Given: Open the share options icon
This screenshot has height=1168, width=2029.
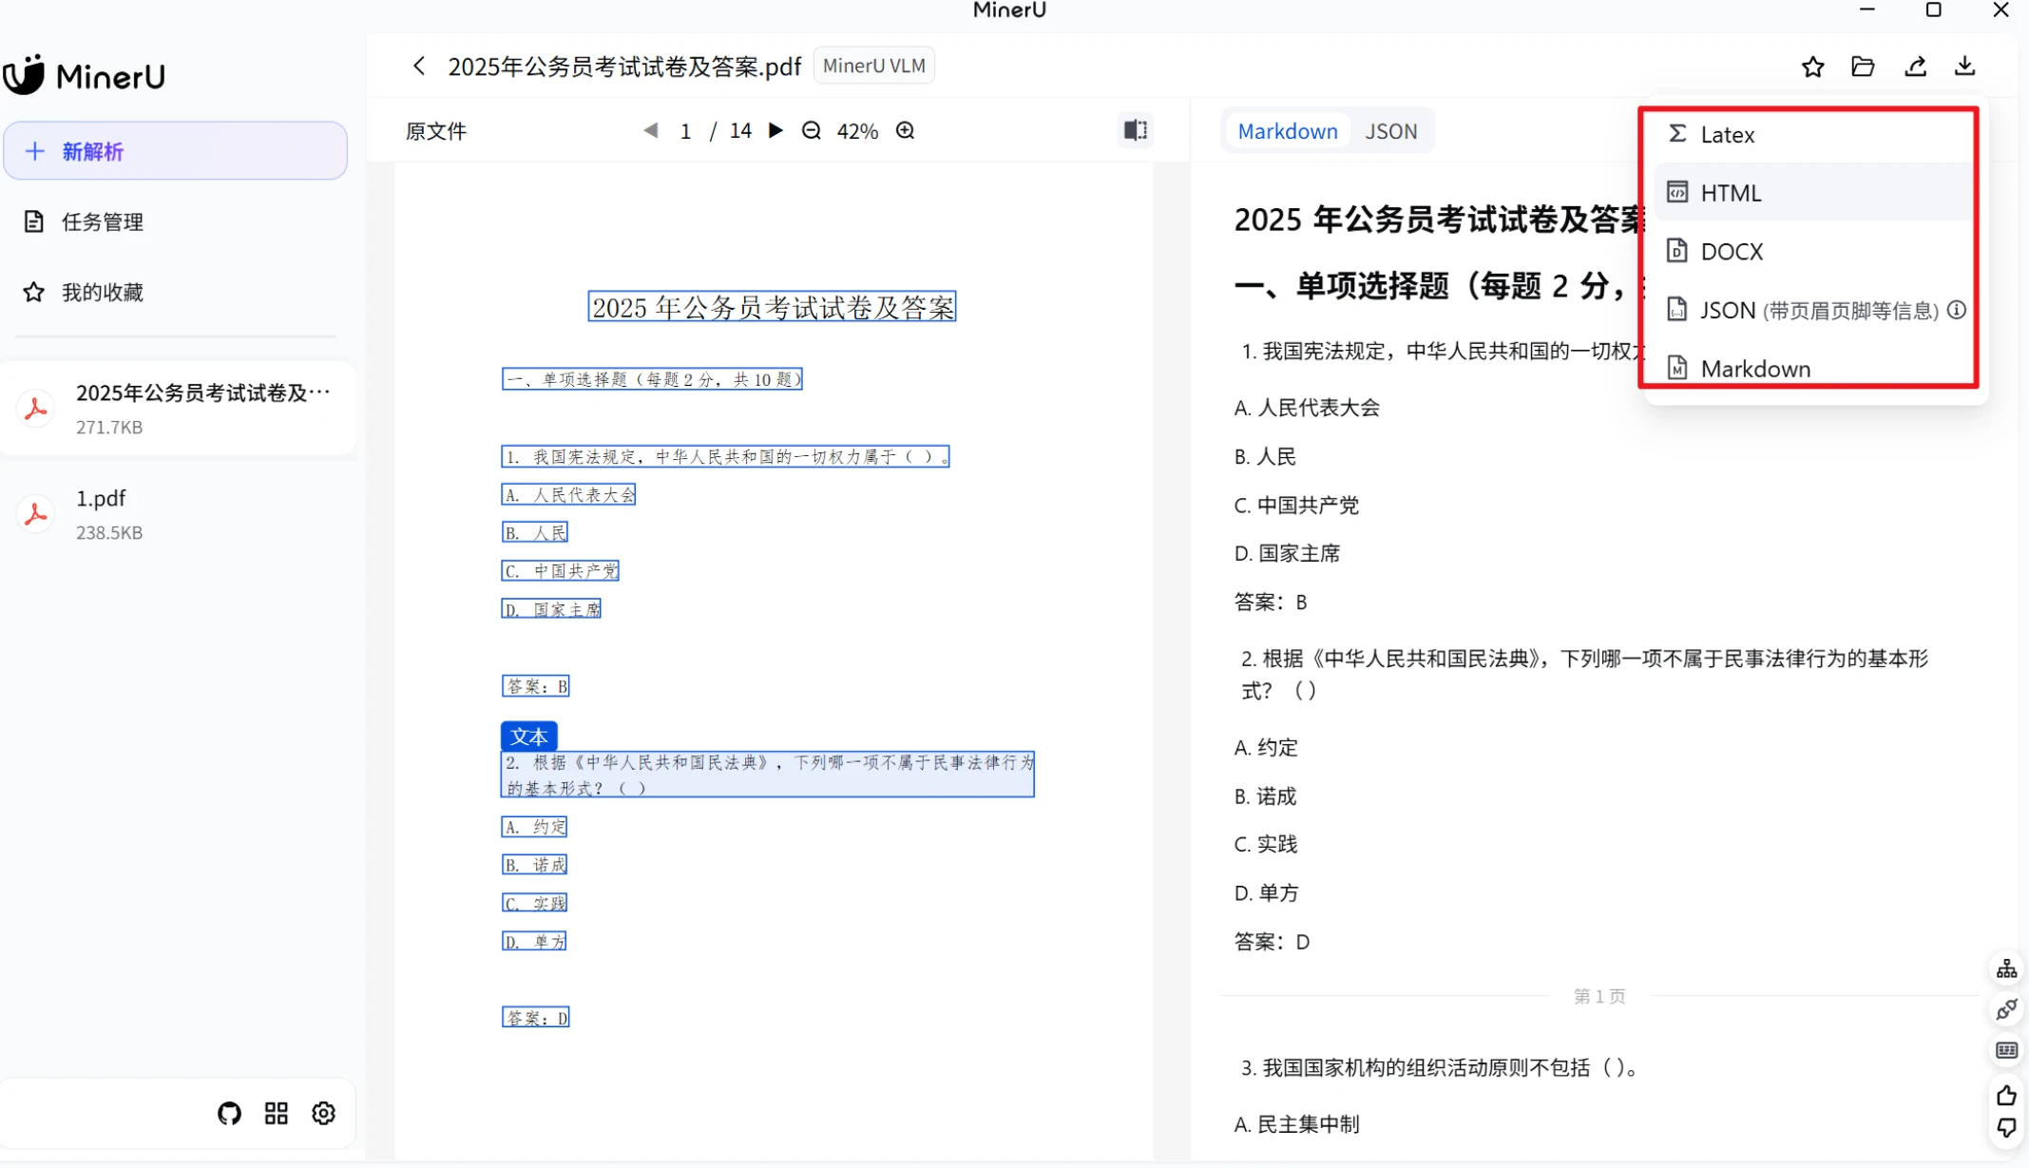Looking at the screenshot, I should [x=1916, y=66].
